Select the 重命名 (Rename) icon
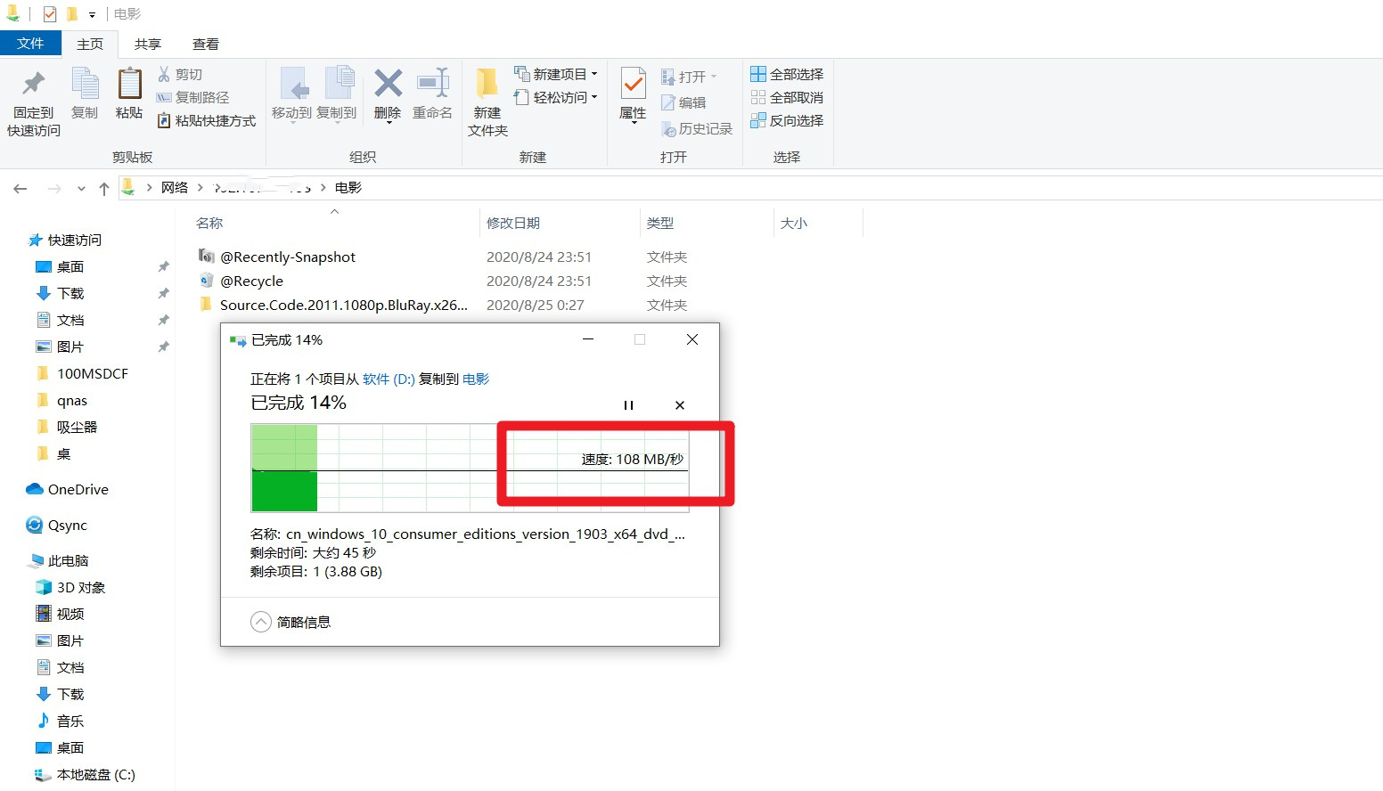 pyautogui.click(x=432, y=94)
